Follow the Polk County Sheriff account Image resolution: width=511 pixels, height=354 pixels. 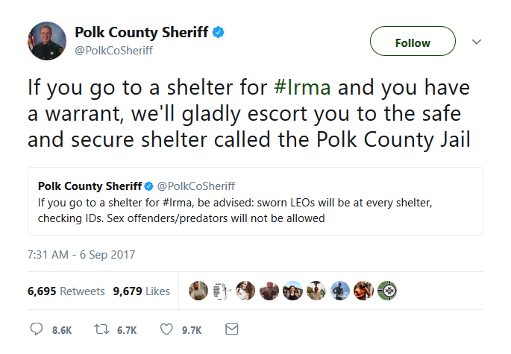point(413,41)
